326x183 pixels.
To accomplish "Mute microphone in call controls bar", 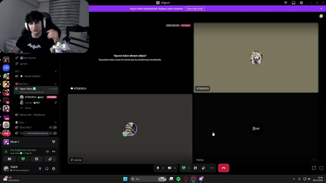I will [x=158, y=168].
